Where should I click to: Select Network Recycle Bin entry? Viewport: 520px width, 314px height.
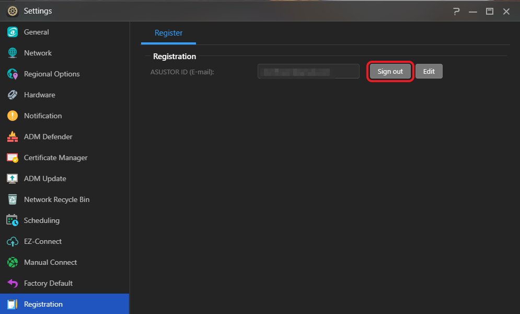tap(65, 199)
